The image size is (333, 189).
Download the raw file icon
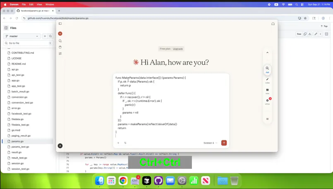tap(310, 34)
